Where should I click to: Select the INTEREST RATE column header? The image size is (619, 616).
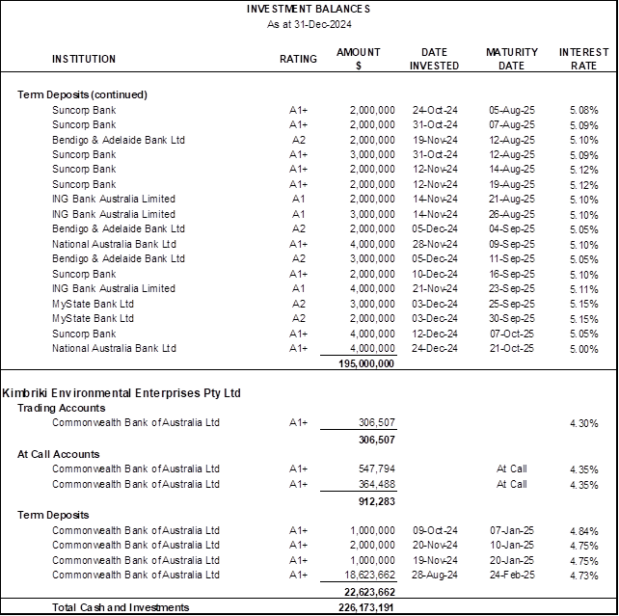pyautogui.click(x=583, y=59)
